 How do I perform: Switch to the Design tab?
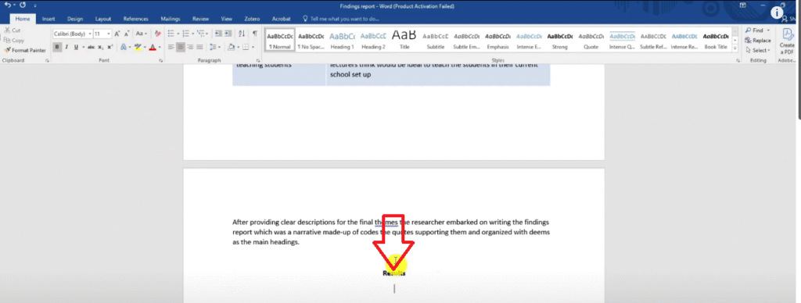(74, 19)
